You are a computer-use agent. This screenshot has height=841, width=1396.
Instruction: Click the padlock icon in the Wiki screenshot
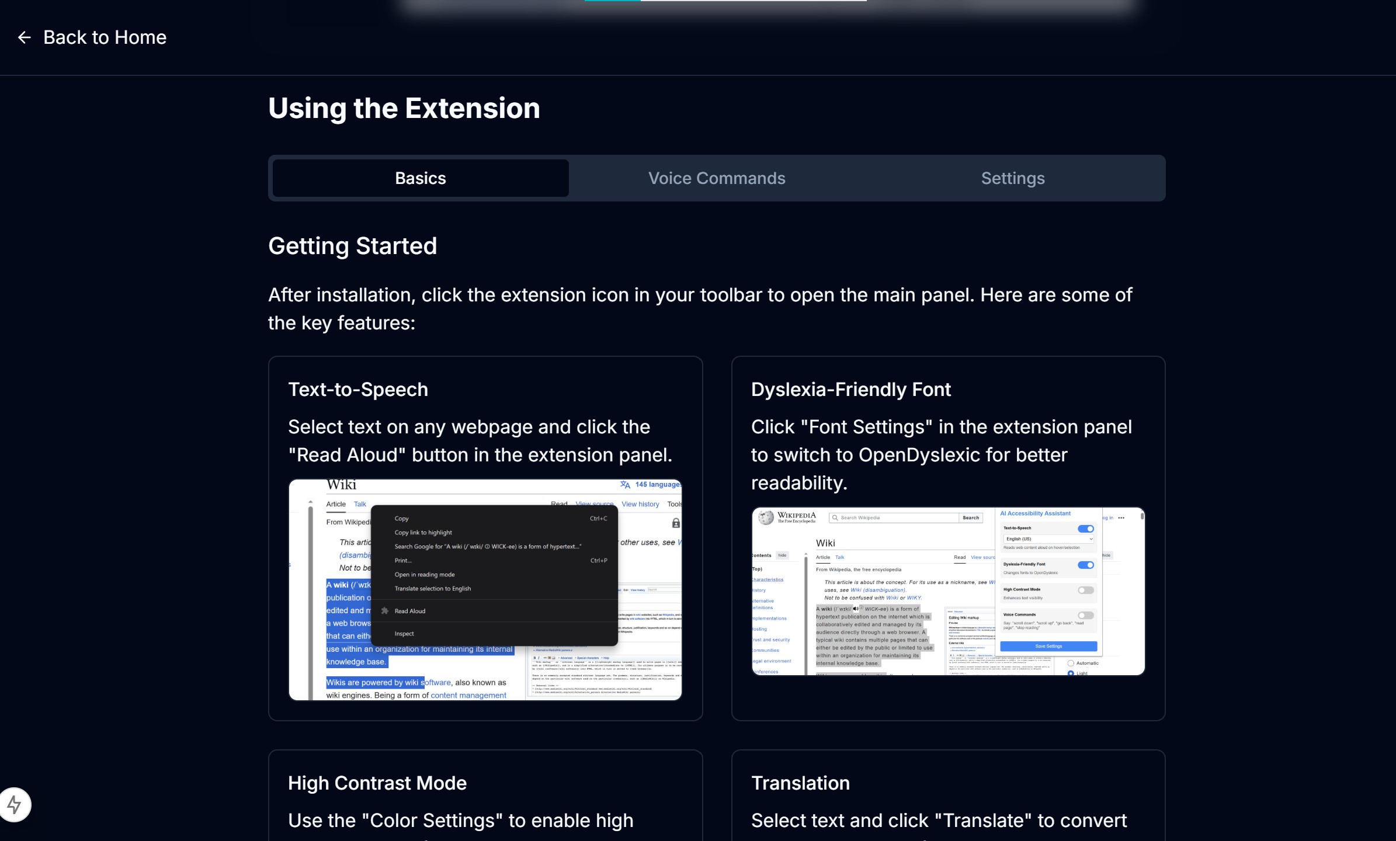coord(676,523)
